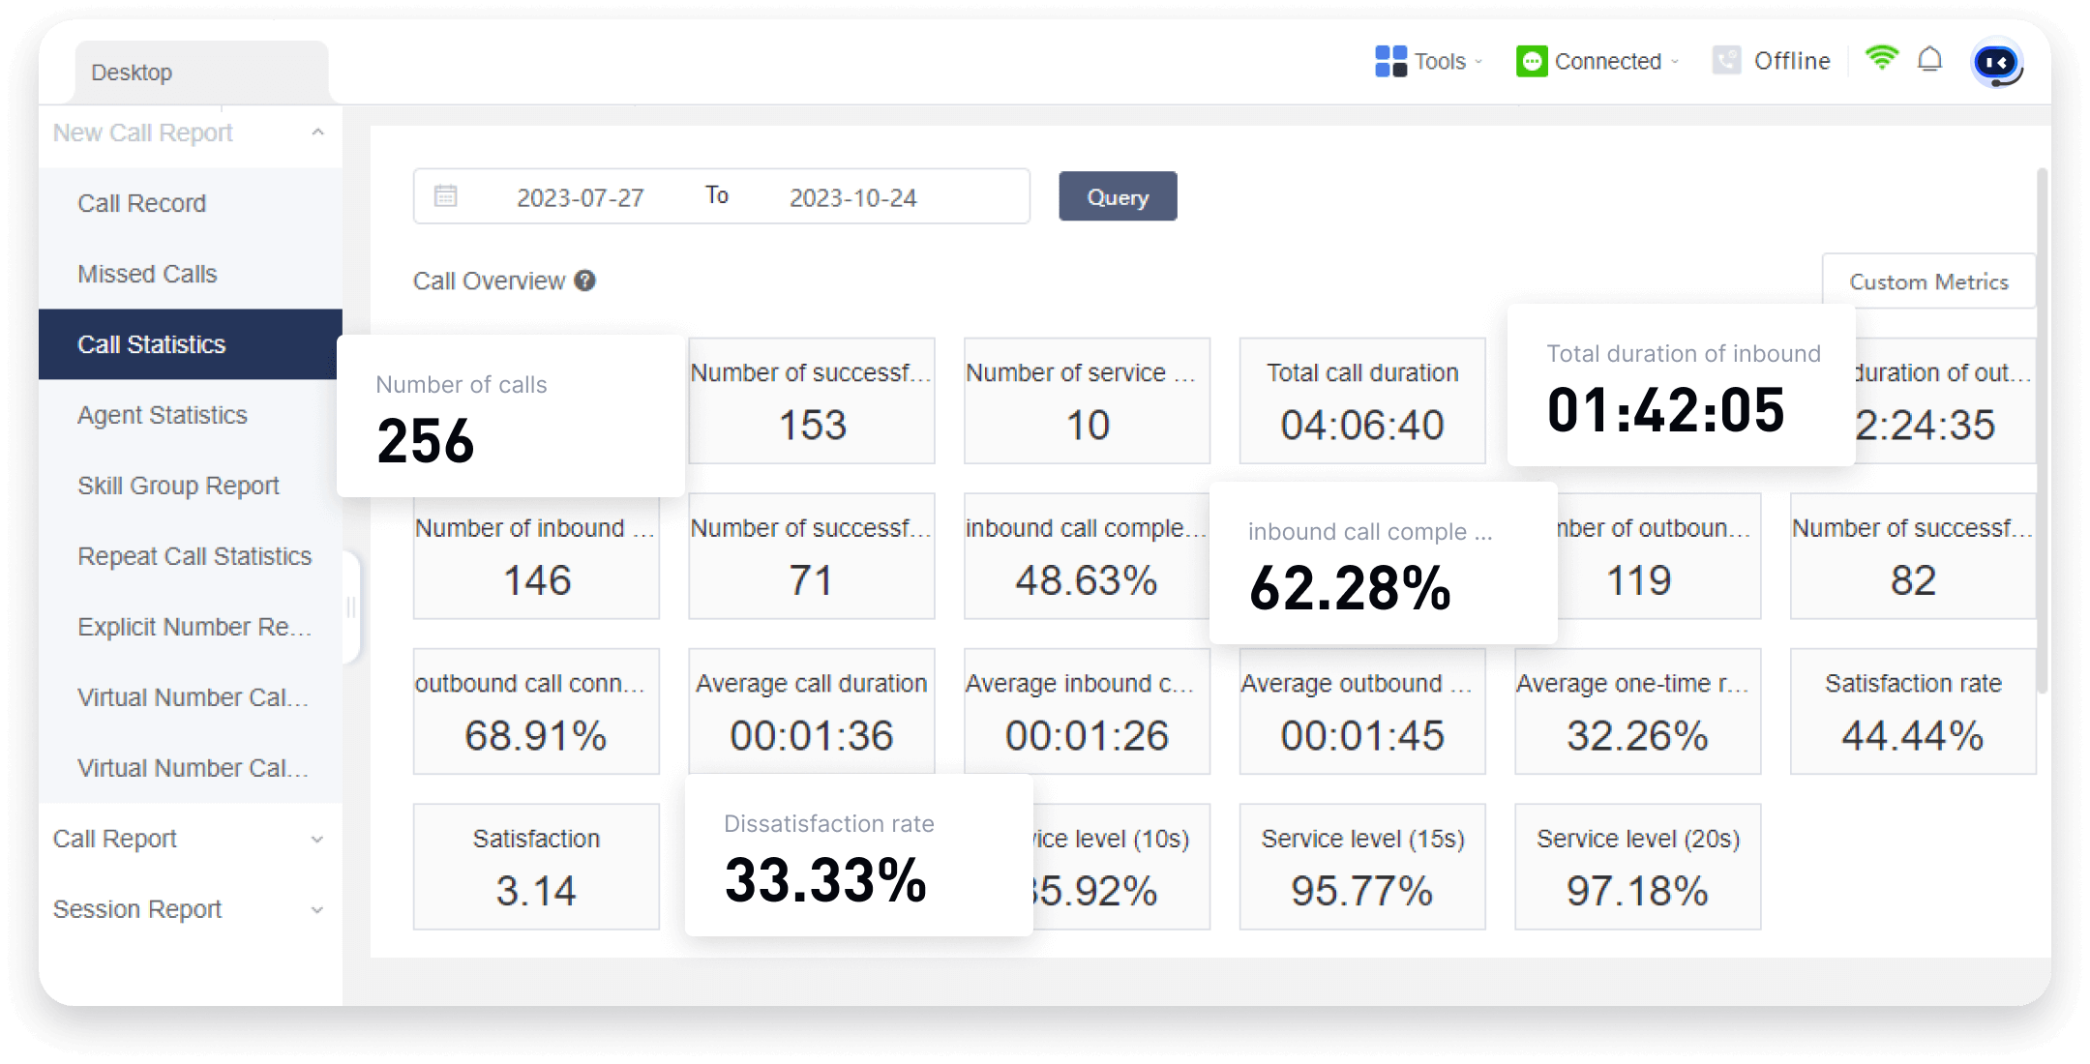
Task: Collapse the New Call Report section
Action: [x=317, y=133]
